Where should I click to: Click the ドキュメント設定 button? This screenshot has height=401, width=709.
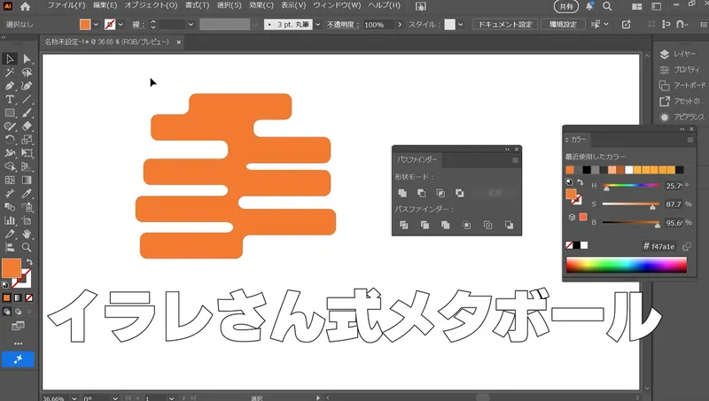(x=504, y=25)
